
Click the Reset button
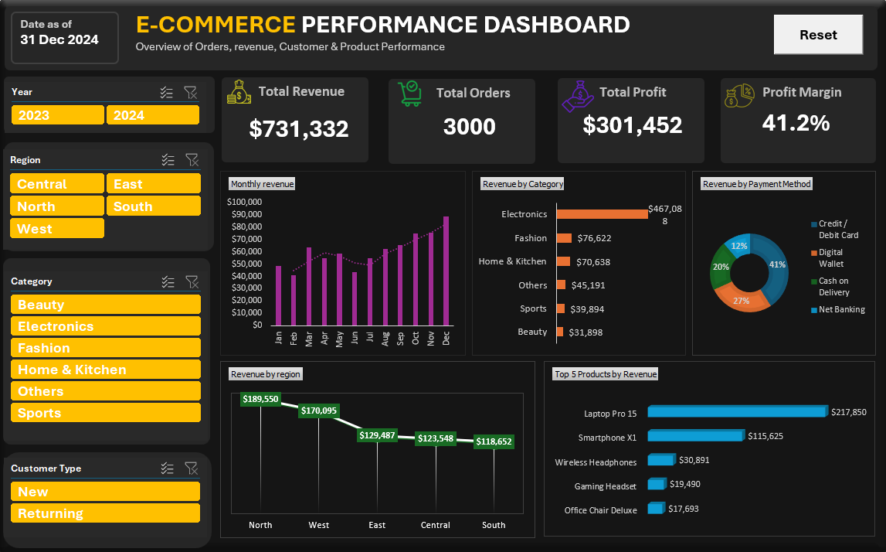pyautogui.click(x=818, y=35)
